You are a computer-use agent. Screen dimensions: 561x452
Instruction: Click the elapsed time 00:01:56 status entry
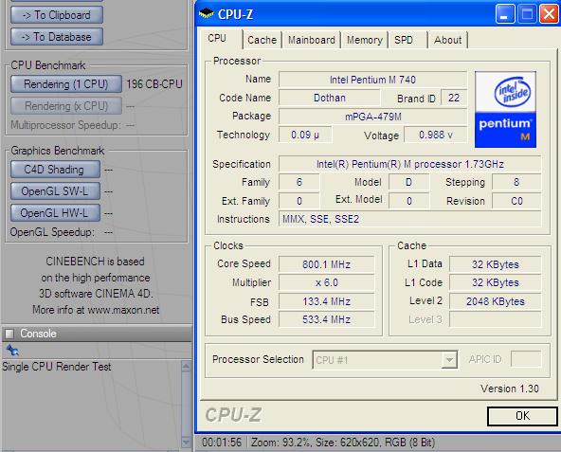[x=222, y=443]
